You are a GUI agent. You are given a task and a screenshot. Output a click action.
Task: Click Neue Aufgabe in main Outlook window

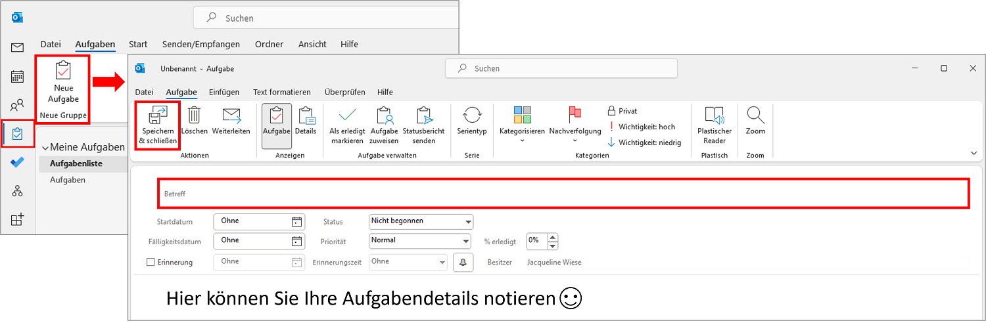pyautogui.click(x=63, y=83)
